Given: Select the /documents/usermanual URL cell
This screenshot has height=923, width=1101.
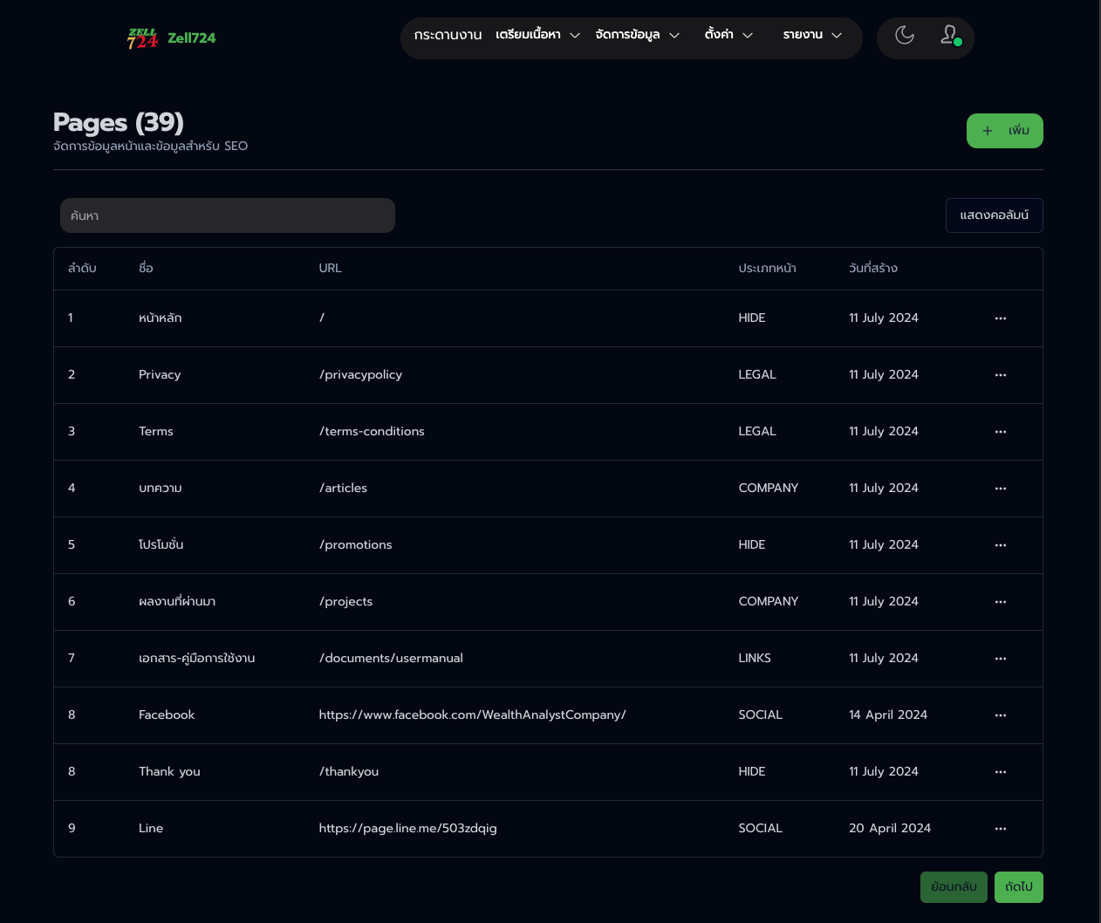Looking at the screenshot, I should (x=391, y=659).
